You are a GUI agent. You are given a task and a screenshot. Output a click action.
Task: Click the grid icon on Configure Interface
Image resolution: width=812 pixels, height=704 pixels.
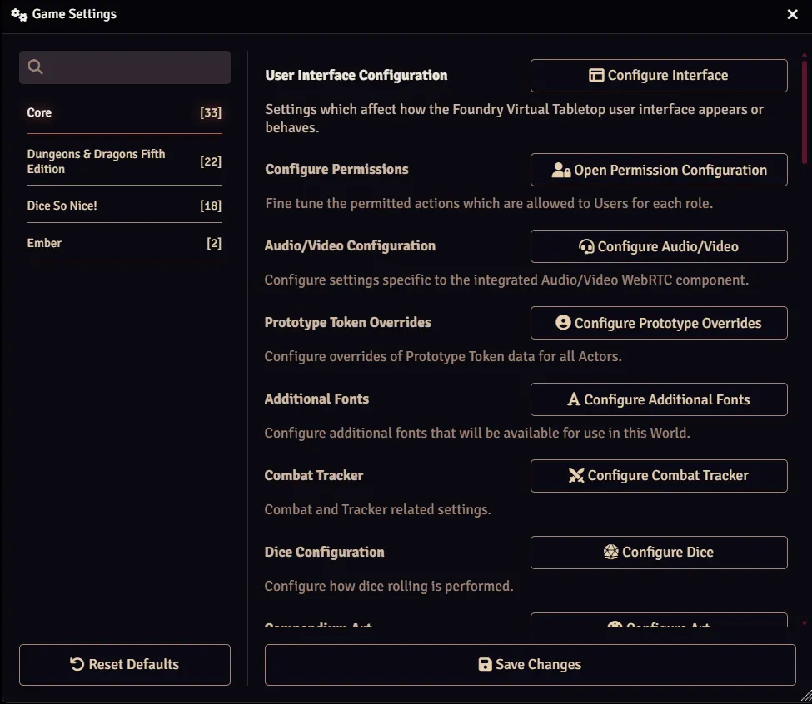pyautogui.click(x=596, y=75)
